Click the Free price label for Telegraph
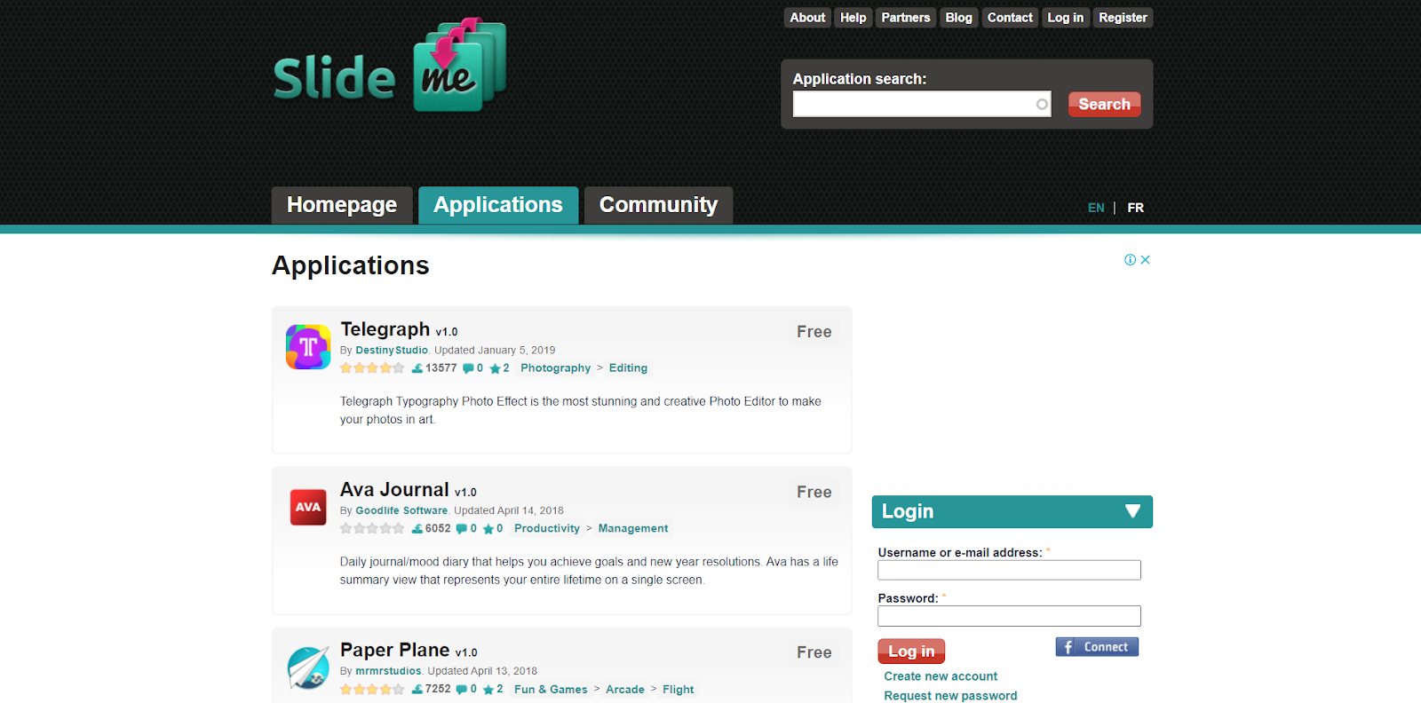Image resolution: width=1421 pixels, height=703 pixels. tap(814, 332)
